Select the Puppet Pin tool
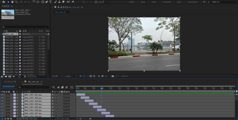Image resolution: width=238 pixels, height=120 pixels. click(x=73, y=2)
